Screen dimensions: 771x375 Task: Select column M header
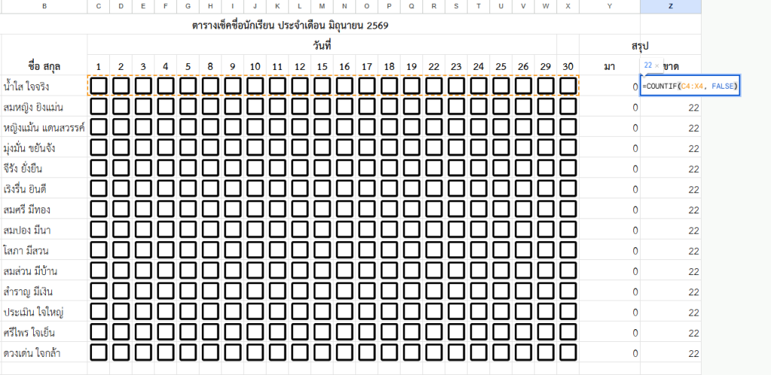pos(322,6)
